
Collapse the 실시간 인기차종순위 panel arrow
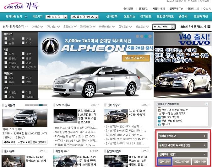[206, 104]
